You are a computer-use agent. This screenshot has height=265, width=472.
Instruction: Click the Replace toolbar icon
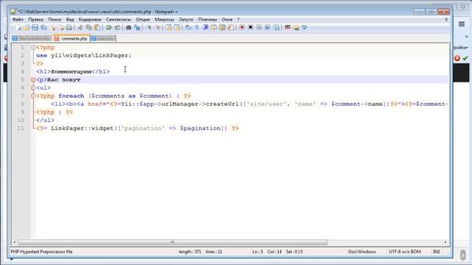pos(137,28)
